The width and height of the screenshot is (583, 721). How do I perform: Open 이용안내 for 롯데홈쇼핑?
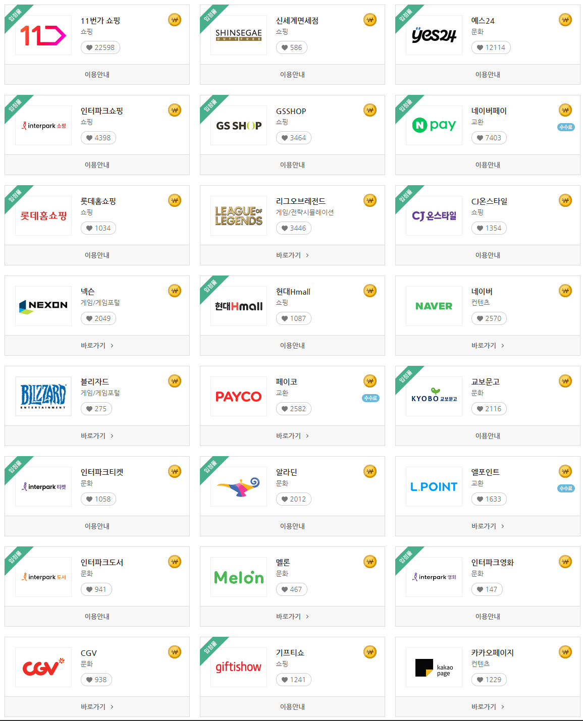pos(97,255)
